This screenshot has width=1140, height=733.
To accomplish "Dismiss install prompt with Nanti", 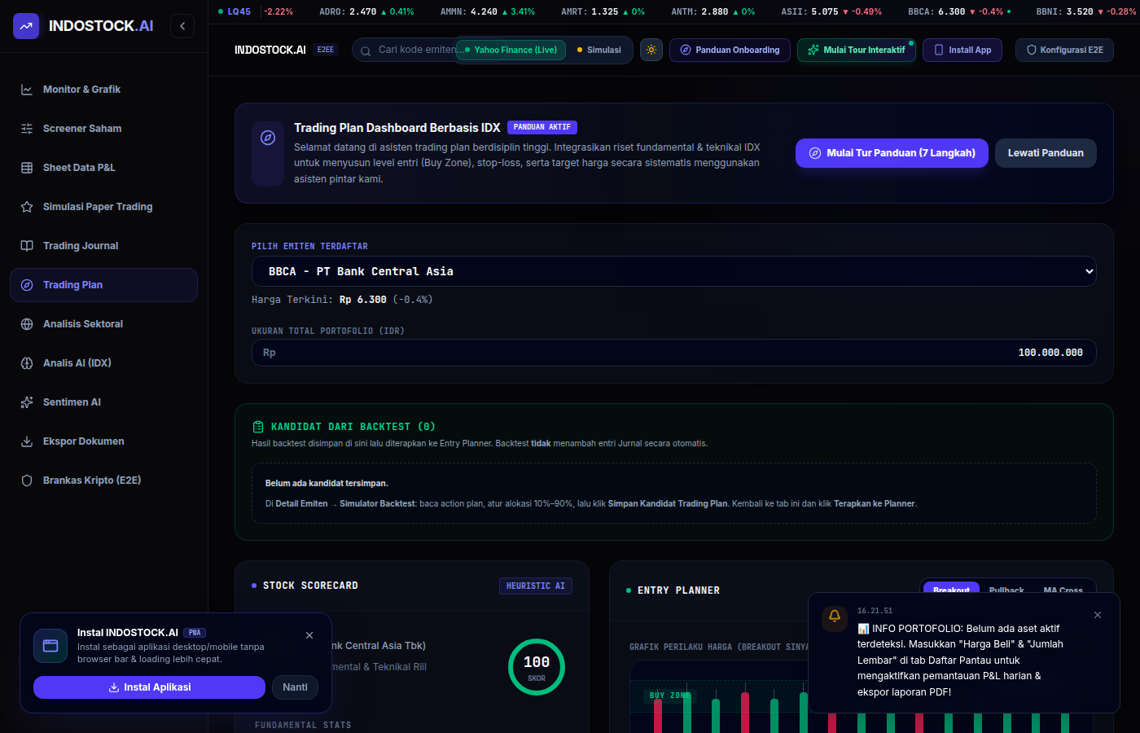I will [x=295, y=687].
